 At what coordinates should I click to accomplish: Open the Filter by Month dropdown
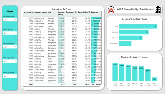[10, 76]
